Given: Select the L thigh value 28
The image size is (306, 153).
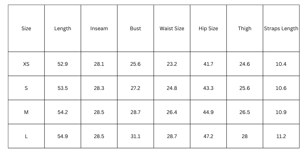Looking at the screenshot, I should pyautogui.click(x=245, y=136).
